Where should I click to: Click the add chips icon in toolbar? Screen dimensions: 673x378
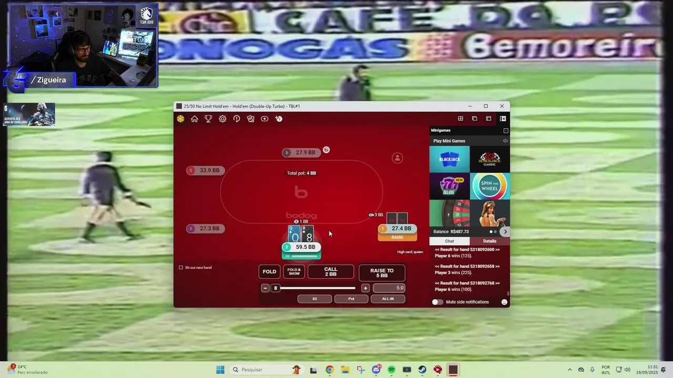click(279, 119)
